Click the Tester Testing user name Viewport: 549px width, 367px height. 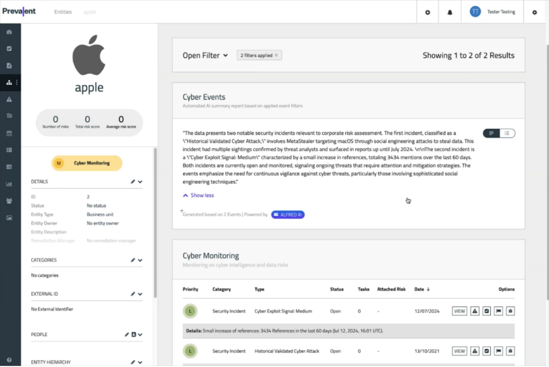click(x=501, y=12)
